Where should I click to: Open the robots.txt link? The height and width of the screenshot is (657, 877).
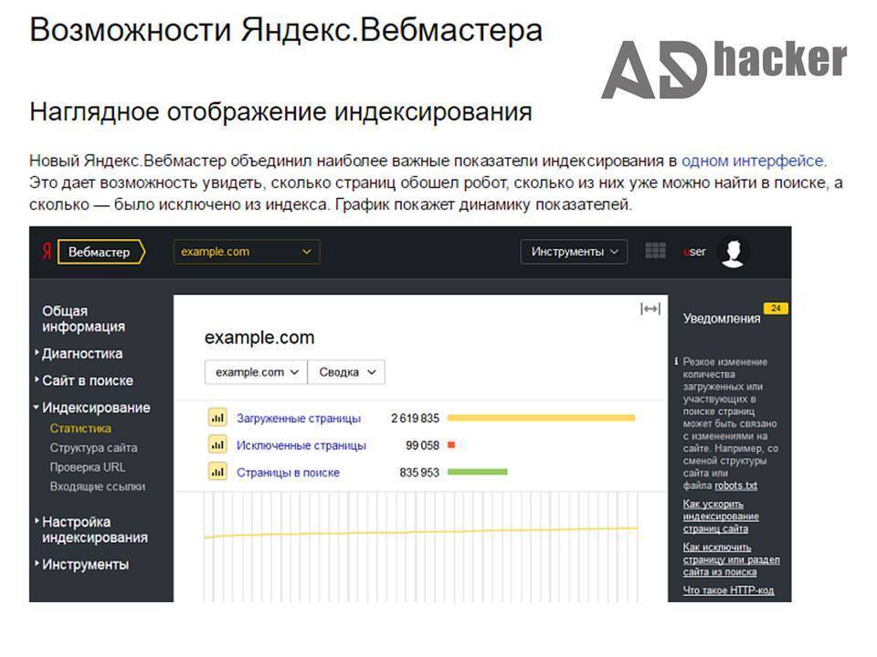point(735,485)
